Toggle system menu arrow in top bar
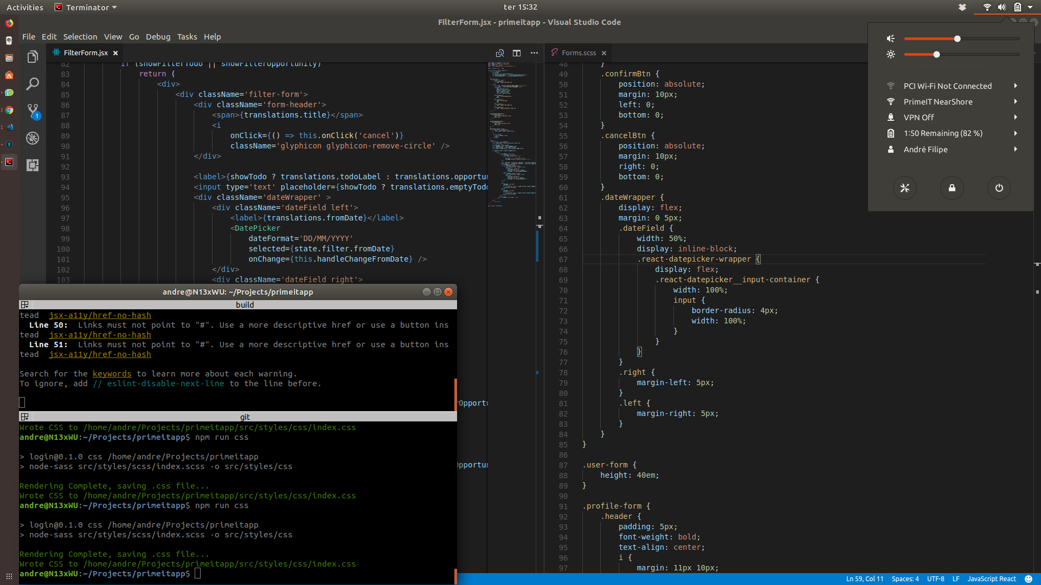This screenshot has height=585, width=1041. pos(1030,7)
